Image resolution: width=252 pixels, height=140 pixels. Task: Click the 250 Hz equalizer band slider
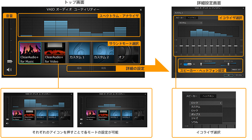pyautogui.click(x=199, y=46)
